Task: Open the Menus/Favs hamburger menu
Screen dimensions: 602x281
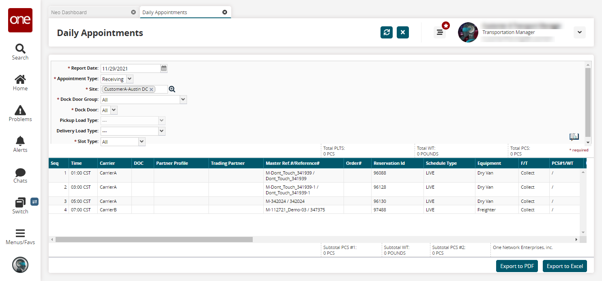Action: (x=20, y=233)
